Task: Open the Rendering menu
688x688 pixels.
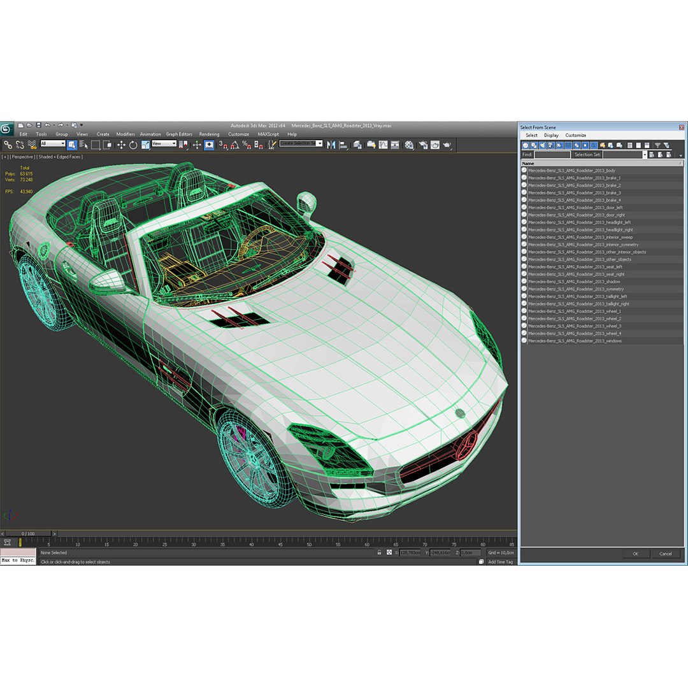Action: (x=210, y=134)
